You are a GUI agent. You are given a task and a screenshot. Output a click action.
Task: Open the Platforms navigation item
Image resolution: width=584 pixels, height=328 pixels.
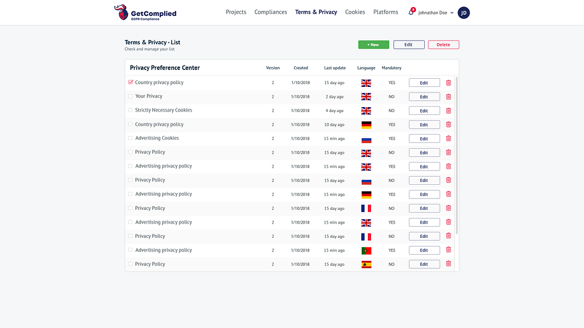(385, 12)
